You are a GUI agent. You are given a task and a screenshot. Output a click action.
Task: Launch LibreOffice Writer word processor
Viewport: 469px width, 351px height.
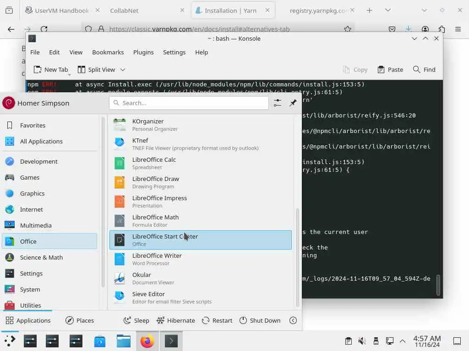(x=201, y=259)
